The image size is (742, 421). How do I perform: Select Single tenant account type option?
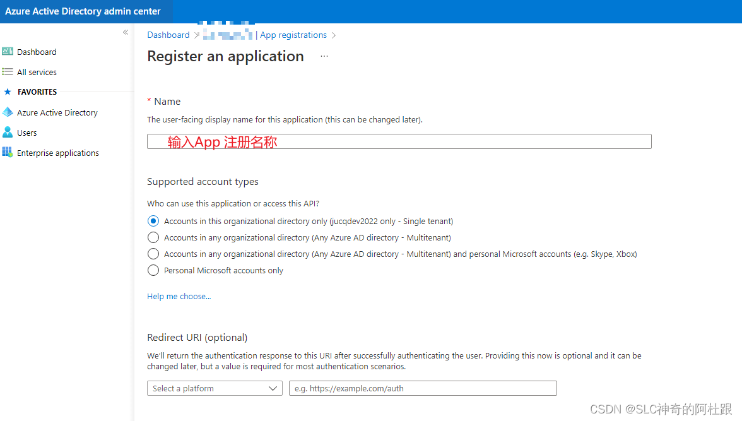point(153,221)
